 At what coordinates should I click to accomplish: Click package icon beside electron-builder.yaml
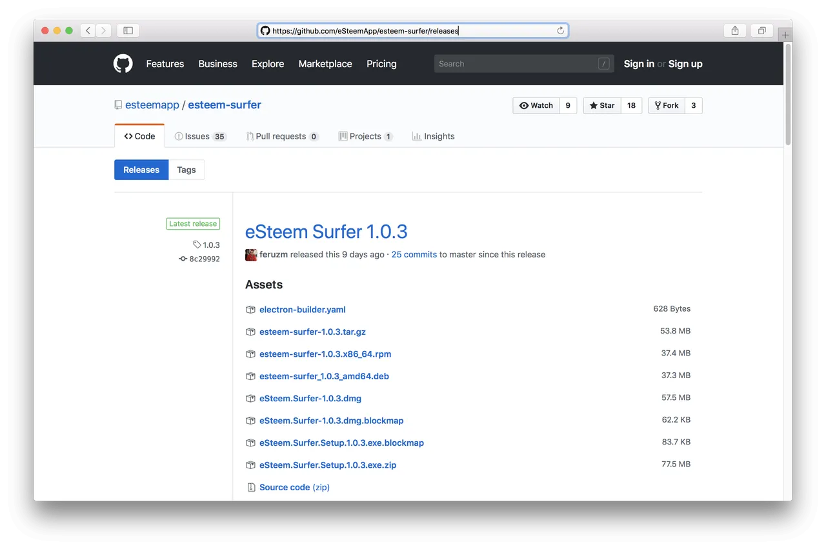250,310
